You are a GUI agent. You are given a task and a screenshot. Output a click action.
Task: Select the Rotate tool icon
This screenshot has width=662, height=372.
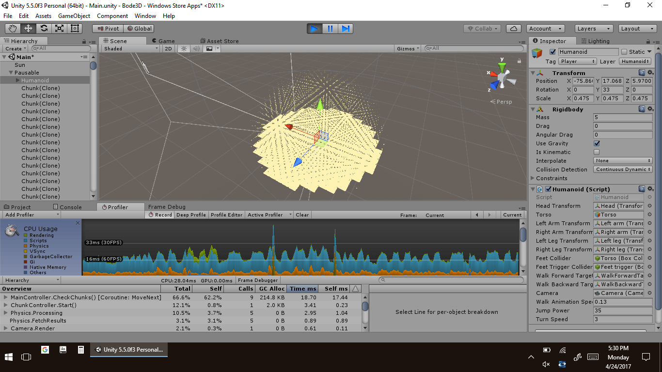click(44, 29)
